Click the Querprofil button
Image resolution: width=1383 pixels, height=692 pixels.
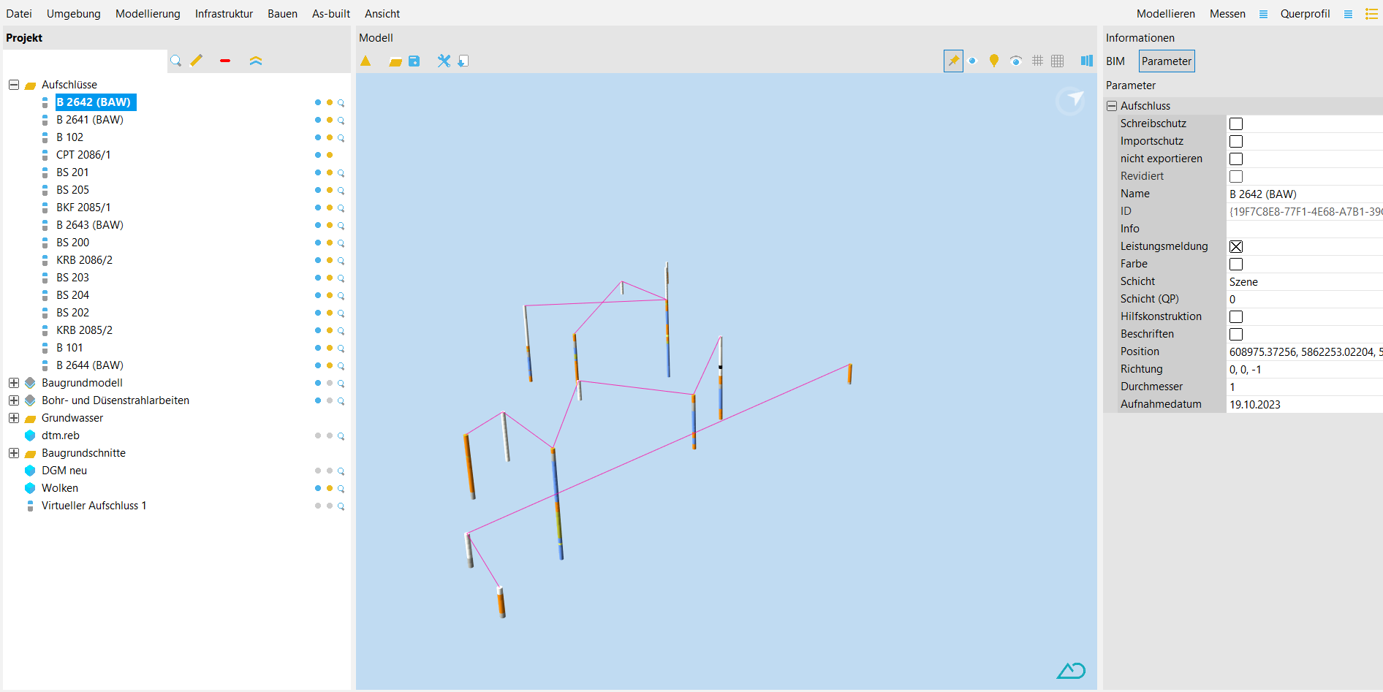tap(1305, 14)
